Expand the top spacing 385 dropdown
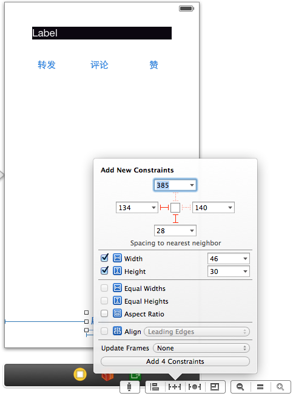The width and height of the screenshot is (293, 396). coord(192,185)
